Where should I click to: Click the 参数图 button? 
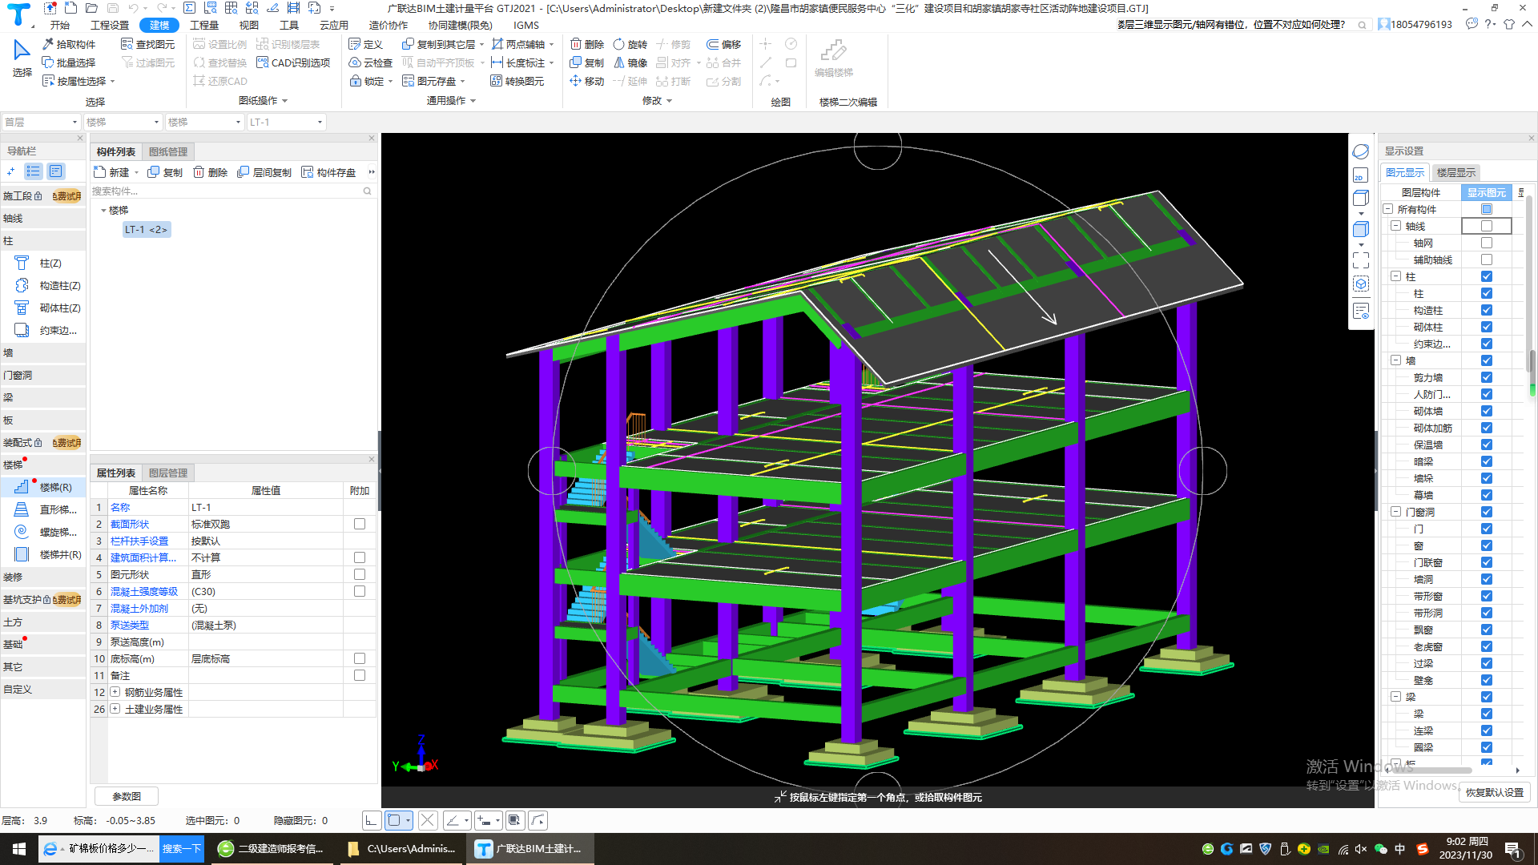coord(127,796)
